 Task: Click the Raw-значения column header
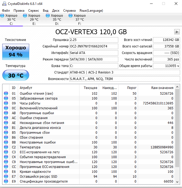156,88
